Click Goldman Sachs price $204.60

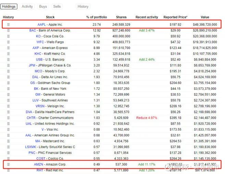click(x=175, y=83)
